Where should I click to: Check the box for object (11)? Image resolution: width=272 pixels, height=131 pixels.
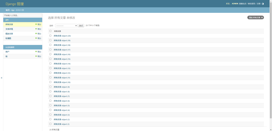click(x=50, y=78)
